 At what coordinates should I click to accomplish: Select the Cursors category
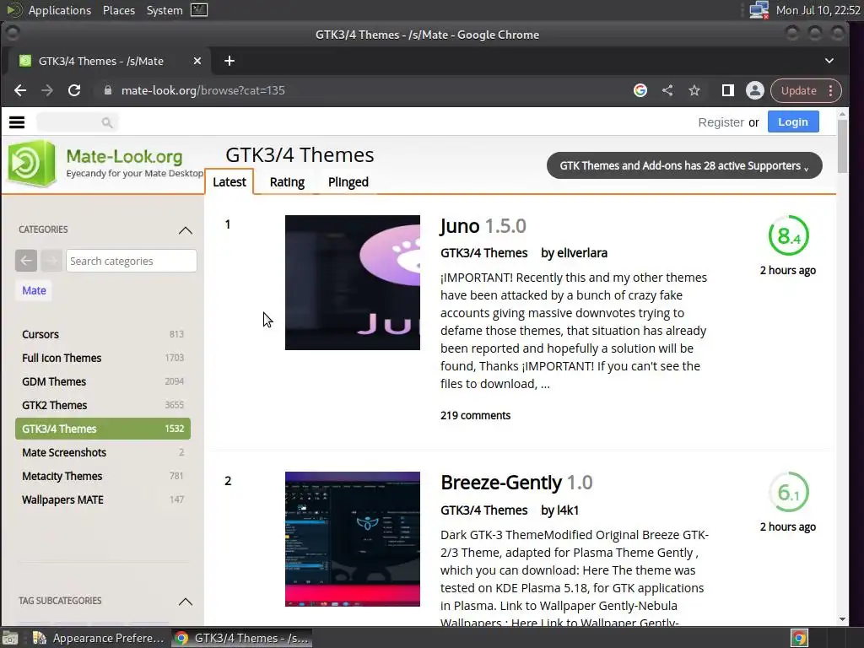click(x=103, y=334)
